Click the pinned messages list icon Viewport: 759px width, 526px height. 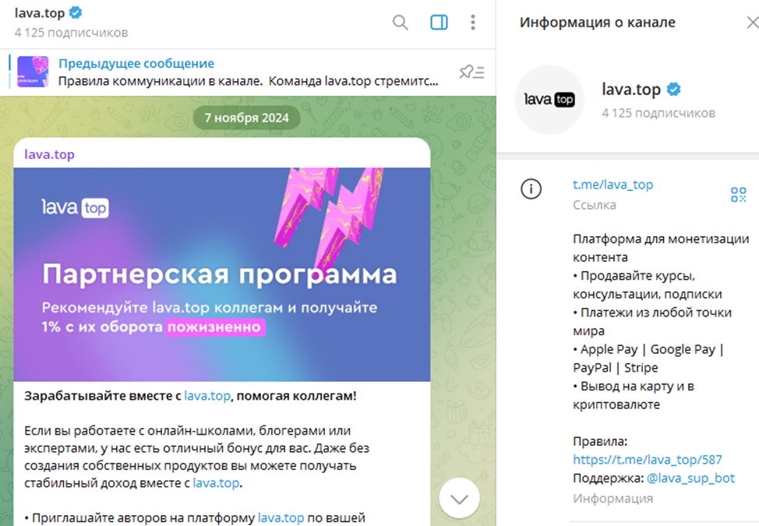471,72
